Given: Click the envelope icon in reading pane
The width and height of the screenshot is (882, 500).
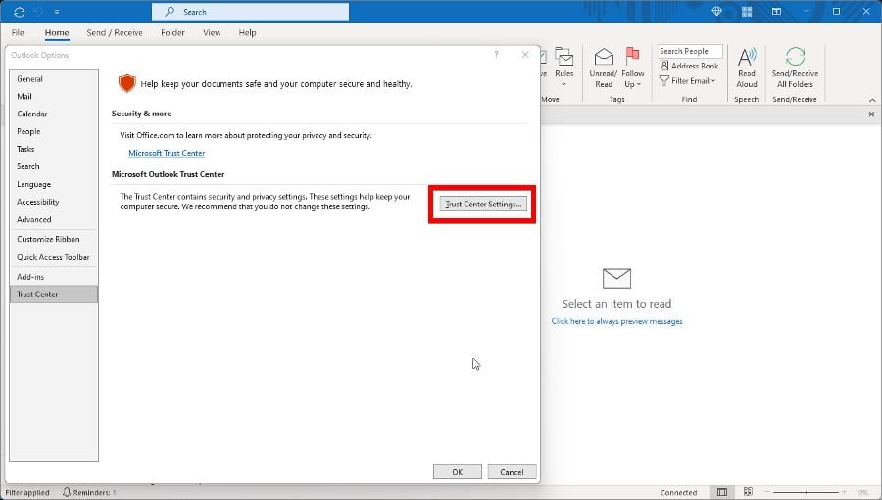Looking at the screenshot, I should click(x=616, y=278).
